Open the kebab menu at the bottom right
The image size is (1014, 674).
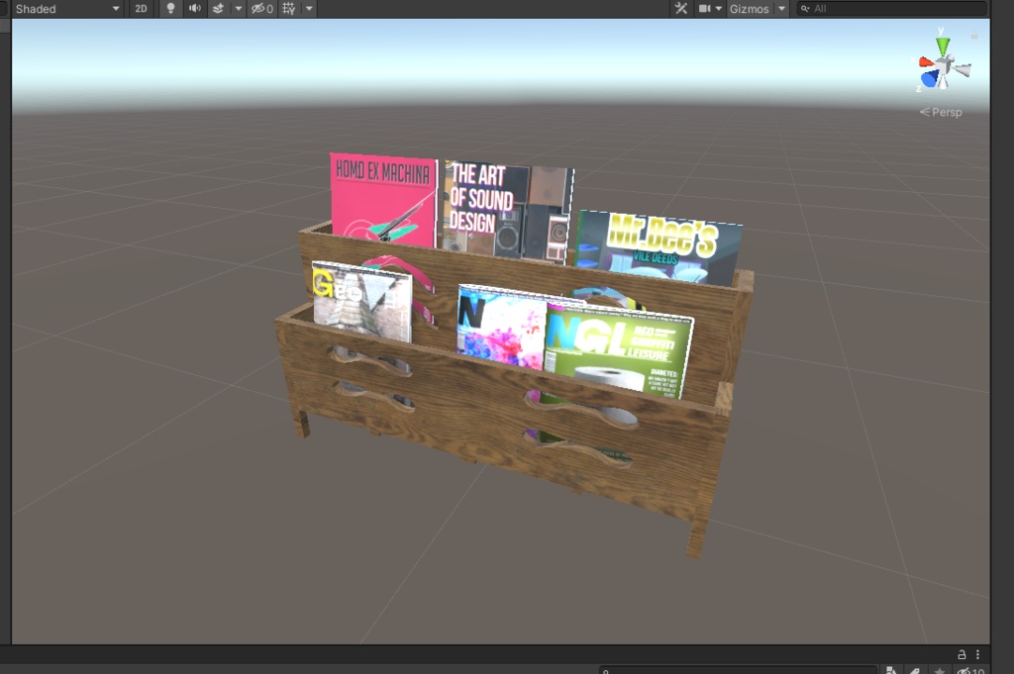tap(978, 653)
